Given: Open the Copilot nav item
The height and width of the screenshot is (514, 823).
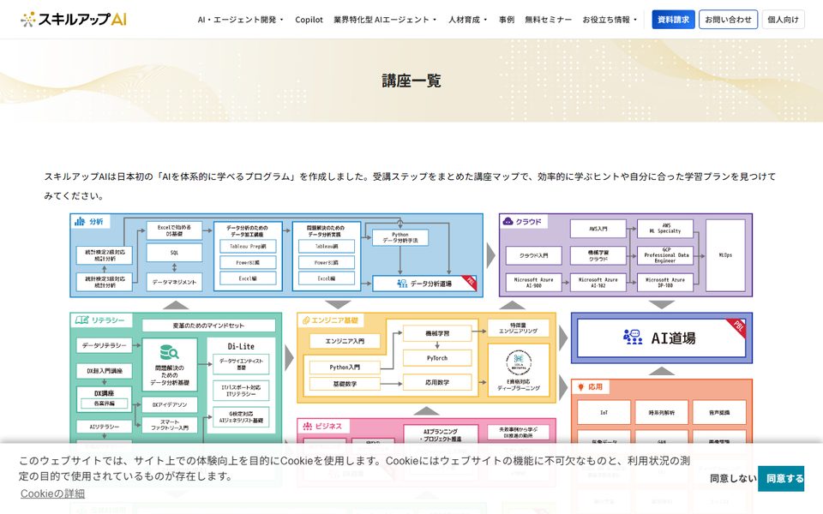Looking at the screenshot, I should (309, 20).
